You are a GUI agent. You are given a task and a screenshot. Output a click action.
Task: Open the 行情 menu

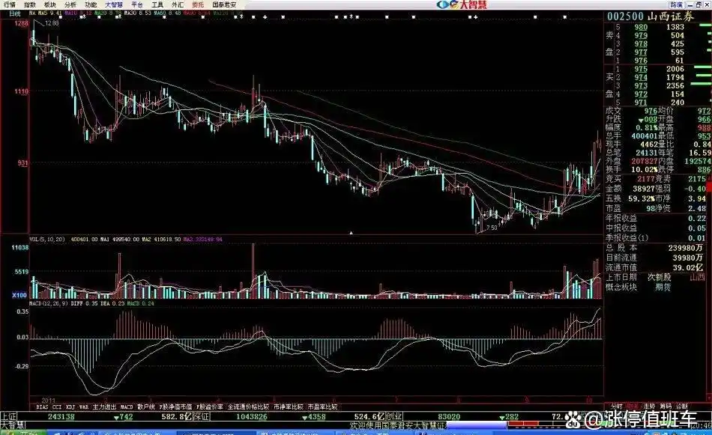[9, 4]
